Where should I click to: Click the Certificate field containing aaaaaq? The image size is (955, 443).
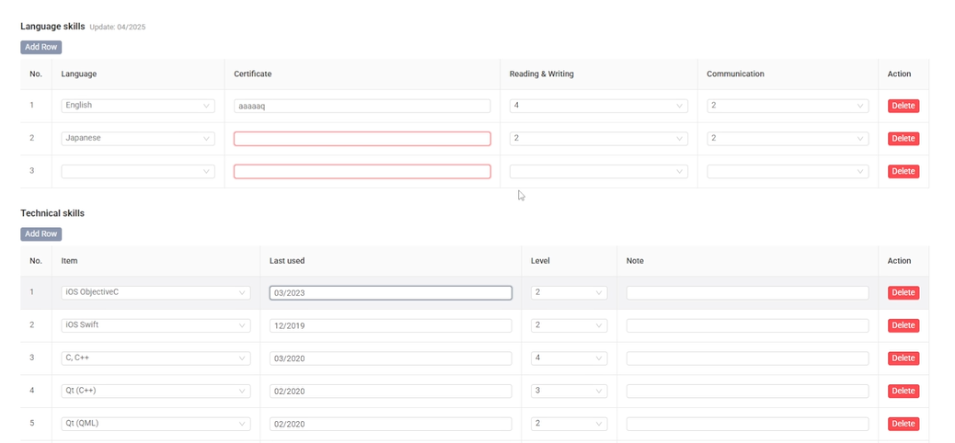point(362,107)
